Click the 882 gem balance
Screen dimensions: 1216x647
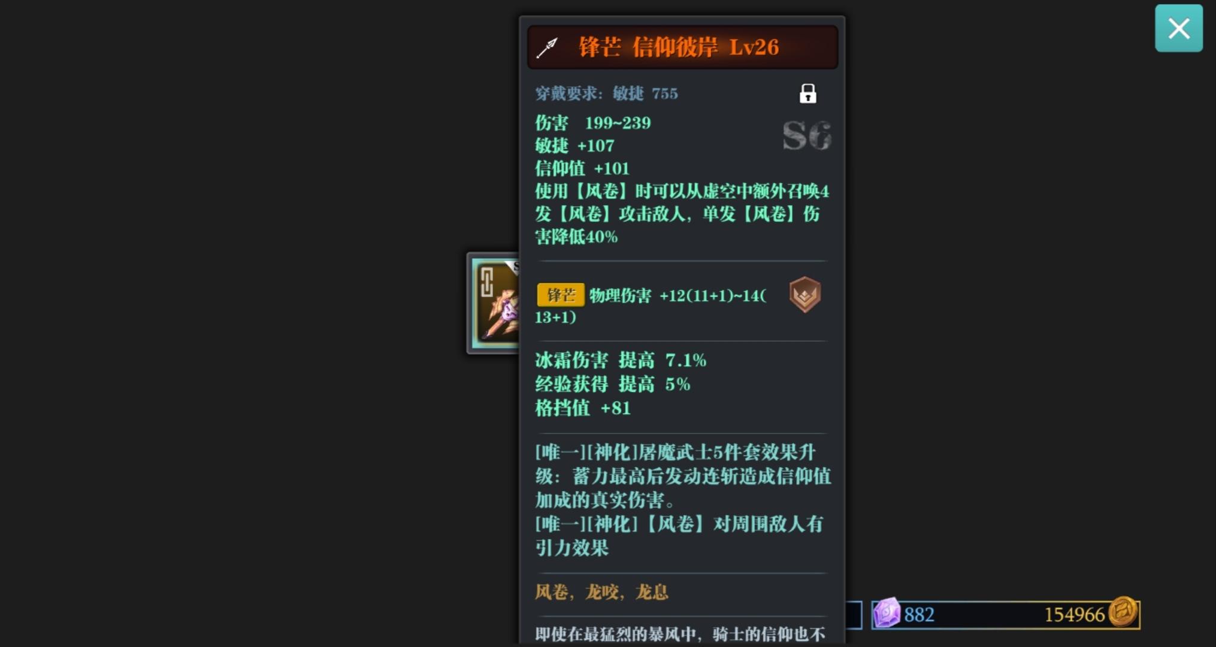point(919,615)
